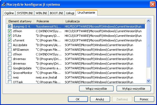Enable the APSDaemon startup checkbox
This screenshot has width=157, height=105.
coord(10,50)
